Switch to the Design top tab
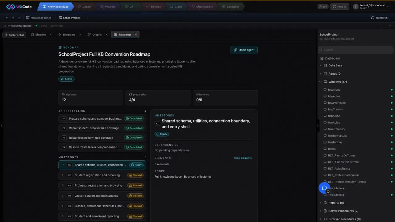Image resolution: width=395 pixels, height=222 pixels. click(x=84, y=6)
